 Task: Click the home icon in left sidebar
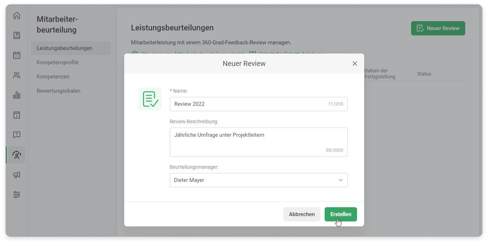17,16
